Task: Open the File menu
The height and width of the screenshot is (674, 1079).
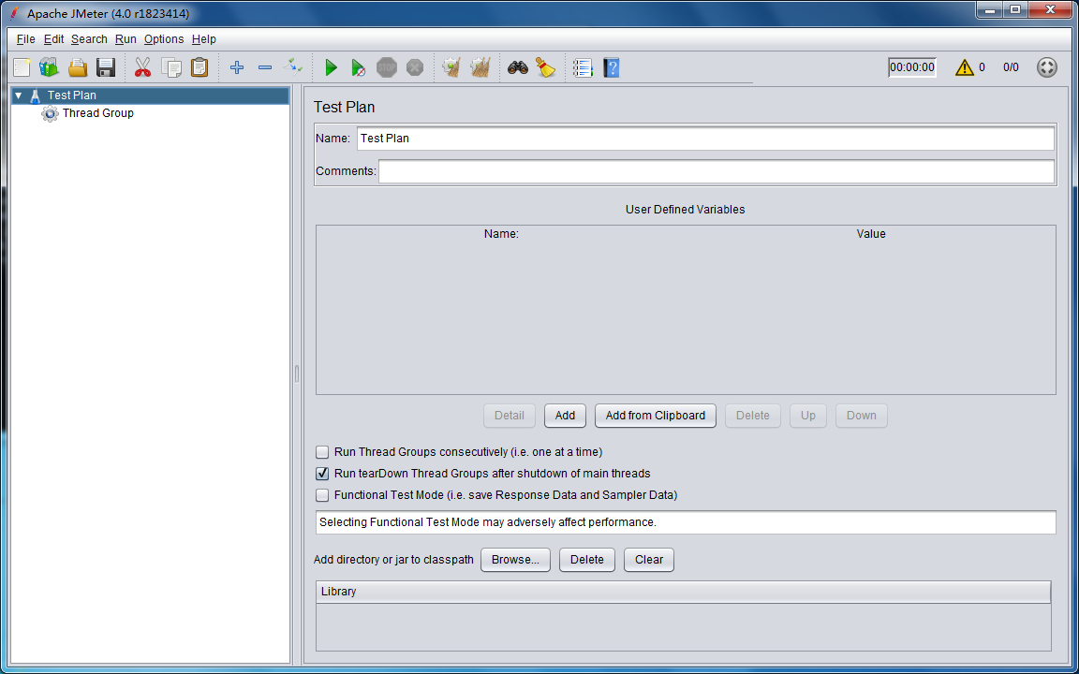Action: coord(25,39)
